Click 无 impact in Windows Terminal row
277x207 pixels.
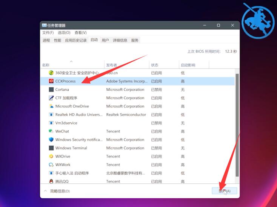click(x=183, y=148)
